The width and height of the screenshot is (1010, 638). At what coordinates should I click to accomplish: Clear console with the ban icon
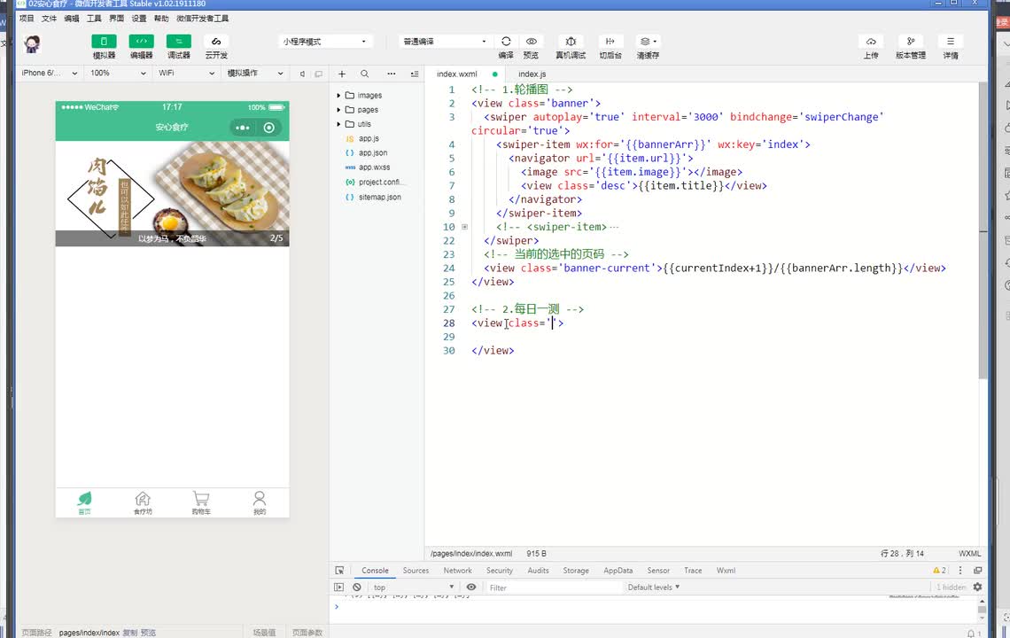coord(357,587)
